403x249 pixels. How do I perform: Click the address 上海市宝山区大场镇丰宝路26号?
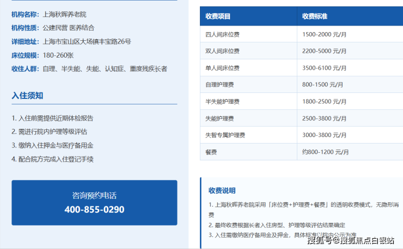(x=87, y=41)
